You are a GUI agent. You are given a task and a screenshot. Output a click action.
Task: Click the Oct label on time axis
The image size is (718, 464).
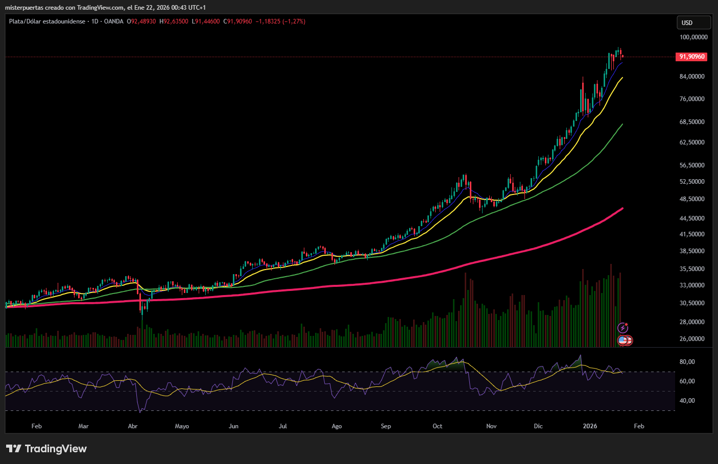438,426
